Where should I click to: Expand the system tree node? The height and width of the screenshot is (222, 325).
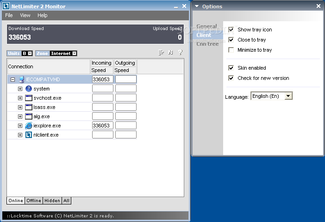click(20, 89)
